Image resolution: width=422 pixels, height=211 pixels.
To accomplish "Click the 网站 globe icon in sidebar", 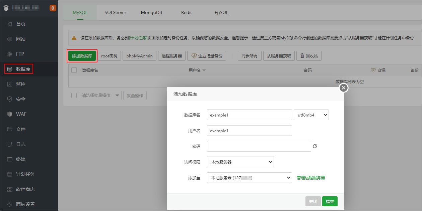I will click(x=10, y=39).
